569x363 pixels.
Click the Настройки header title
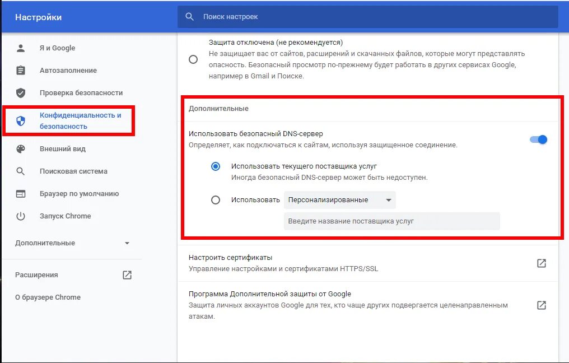pos(39,17)
